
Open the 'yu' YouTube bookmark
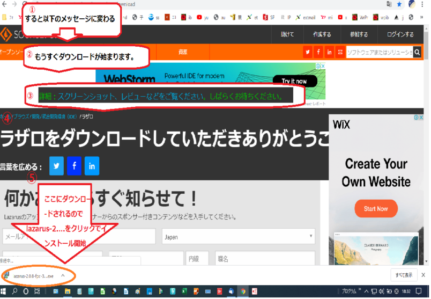[203, 17]
